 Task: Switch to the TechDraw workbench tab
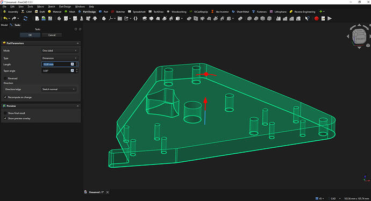156,12
